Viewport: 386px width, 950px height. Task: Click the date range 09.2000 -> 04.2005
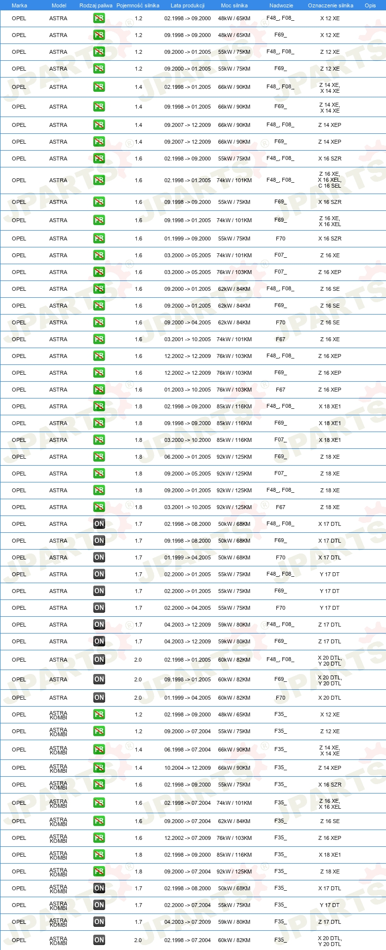click(x=188, y=322)
